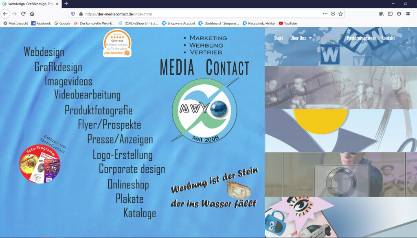Open the Firefox account icon
Image resolution: width=417 pixels, height=238 pixels.
(x=399, y=13)
